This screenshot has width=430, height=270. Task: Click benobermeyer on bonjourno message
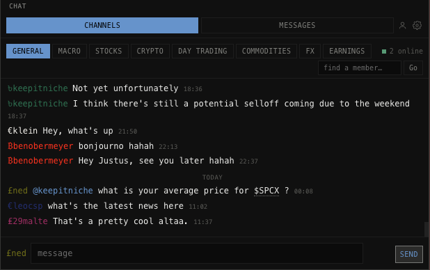[x=40, y=146]
